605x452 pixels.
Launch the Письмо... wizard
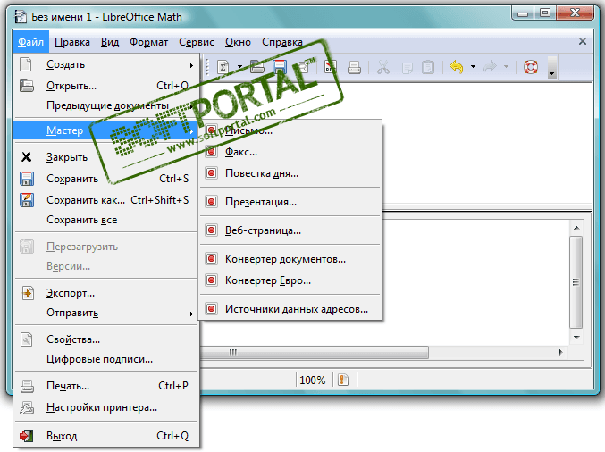pos(290,130)
